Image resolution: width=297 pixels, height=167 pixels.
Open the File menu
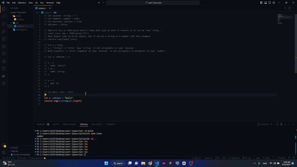pyautogui.click(x=8, y=3)
